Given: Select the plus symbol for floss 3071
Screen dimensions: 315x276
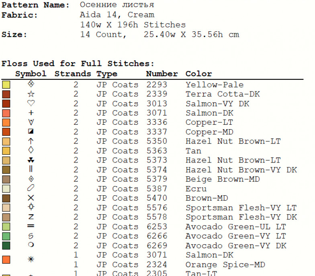Looking at the screenshot, I should [x=31, y=113].
